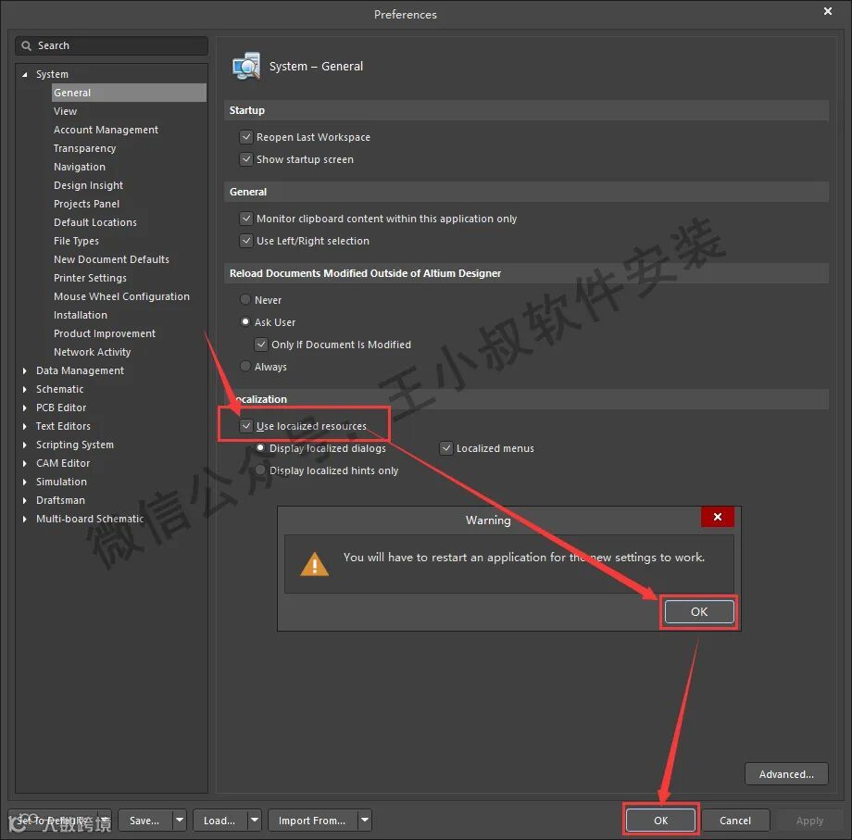The image size is (852, 840).
Task: Open Default Locations preferences
Action: point(95,221)
